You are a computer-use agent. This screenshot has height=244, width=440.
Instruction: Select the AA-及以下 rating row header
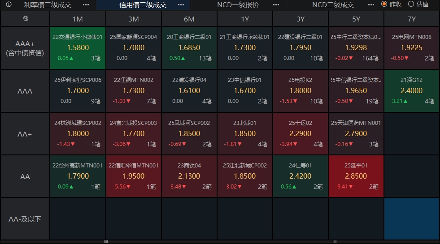coord(25,219)
